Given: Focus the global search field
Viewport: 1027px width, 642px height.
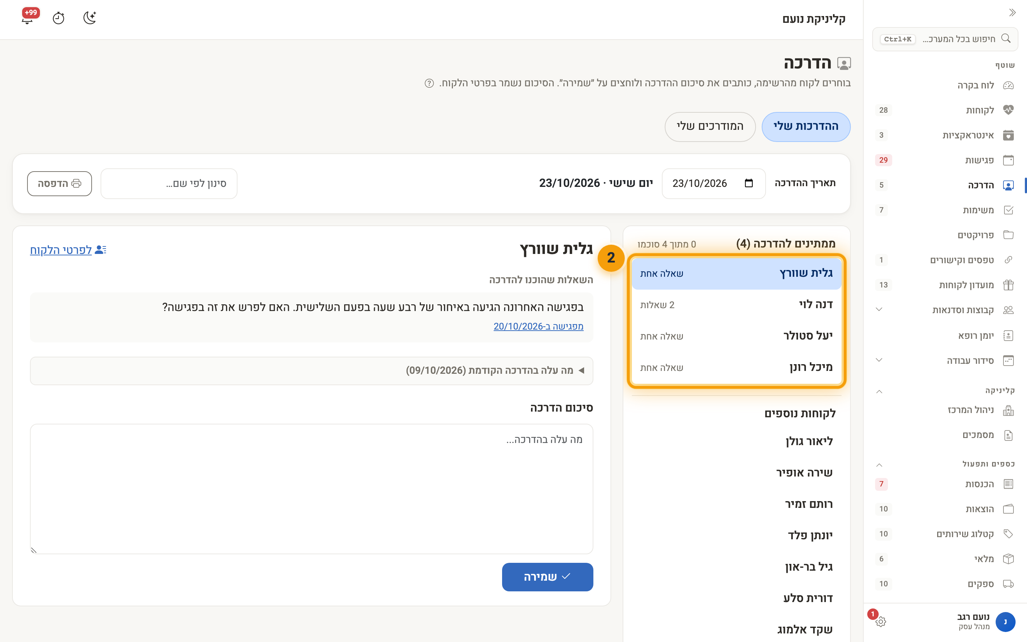Looking at the screenshot, I should (x=945, y=39).
